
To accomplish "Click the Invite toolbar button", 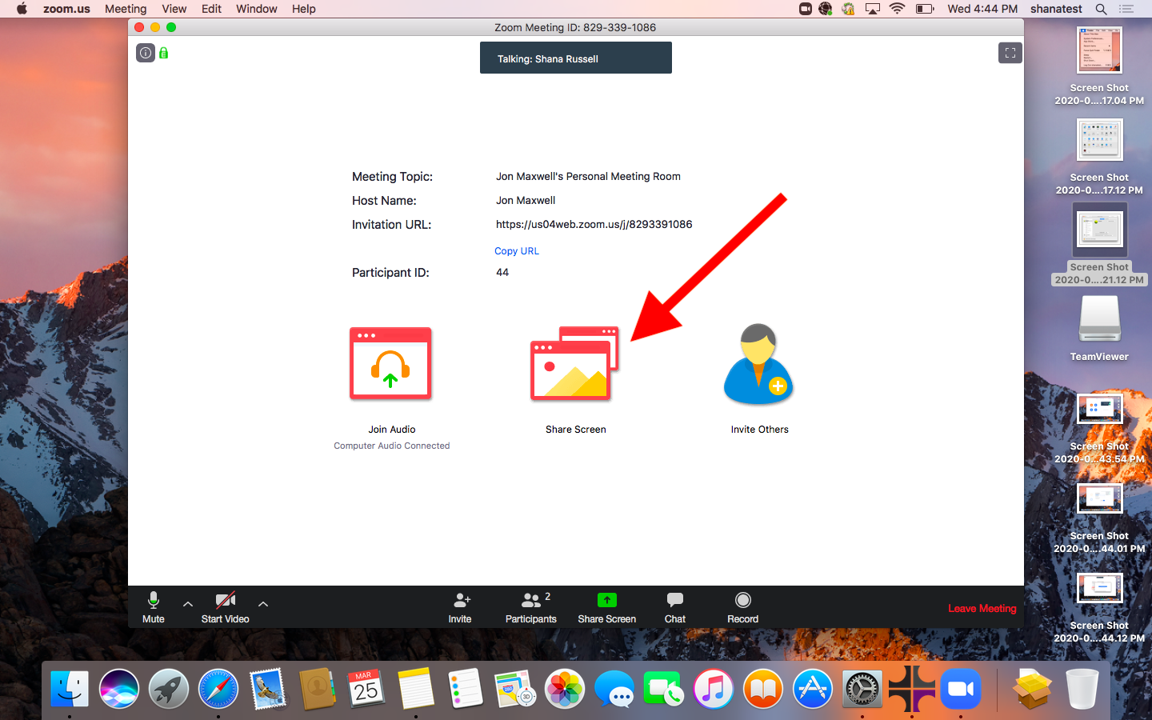I will click(460, 608).
